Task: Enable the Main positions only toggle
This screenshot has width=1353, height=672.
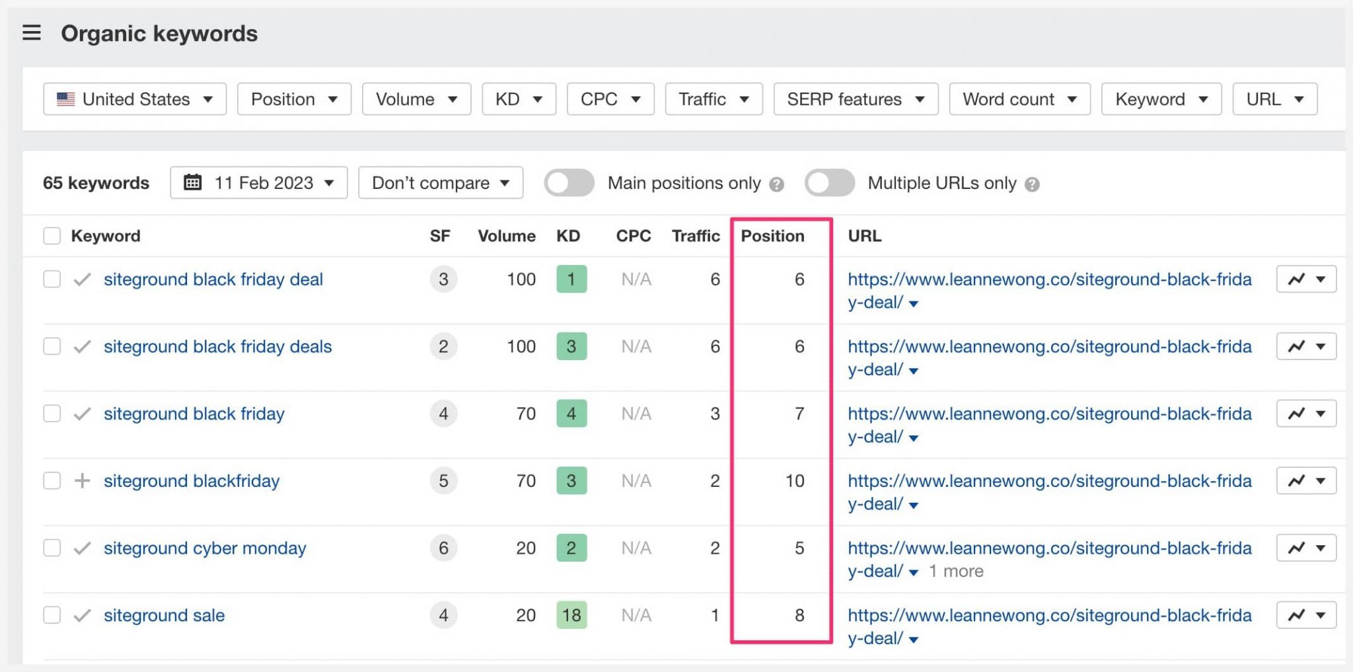Action: click(569, 182)
